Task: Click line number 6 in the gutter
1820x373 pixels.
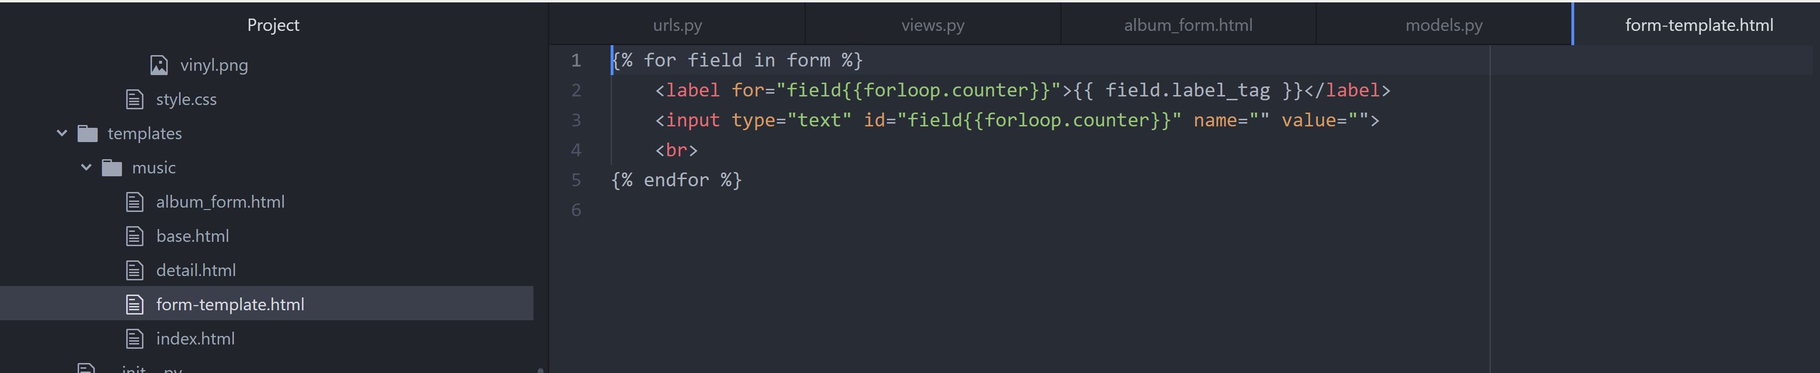Action: [x=576, y=210]
